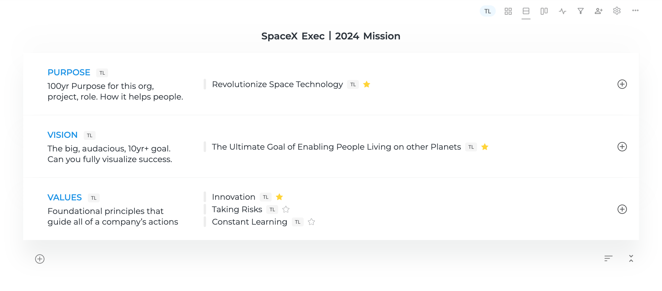The image size is (662, 291).
Task: Star the Taking Risks value
Action: pos(286,210)
